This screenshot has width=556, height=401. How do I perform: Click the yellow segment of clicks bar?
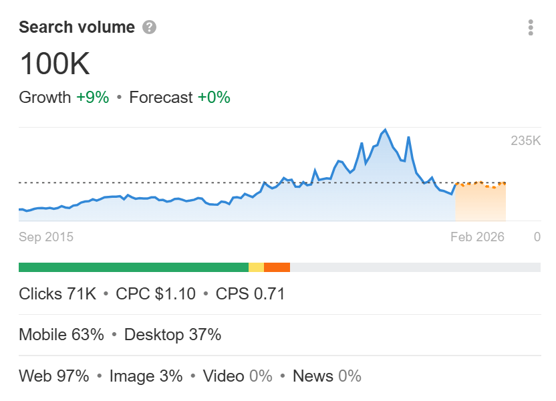click(x=256, y=267)
